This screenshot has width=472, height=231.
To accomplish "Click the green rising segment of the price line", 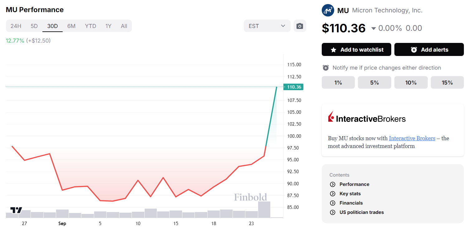I will (x=271, y=117).
